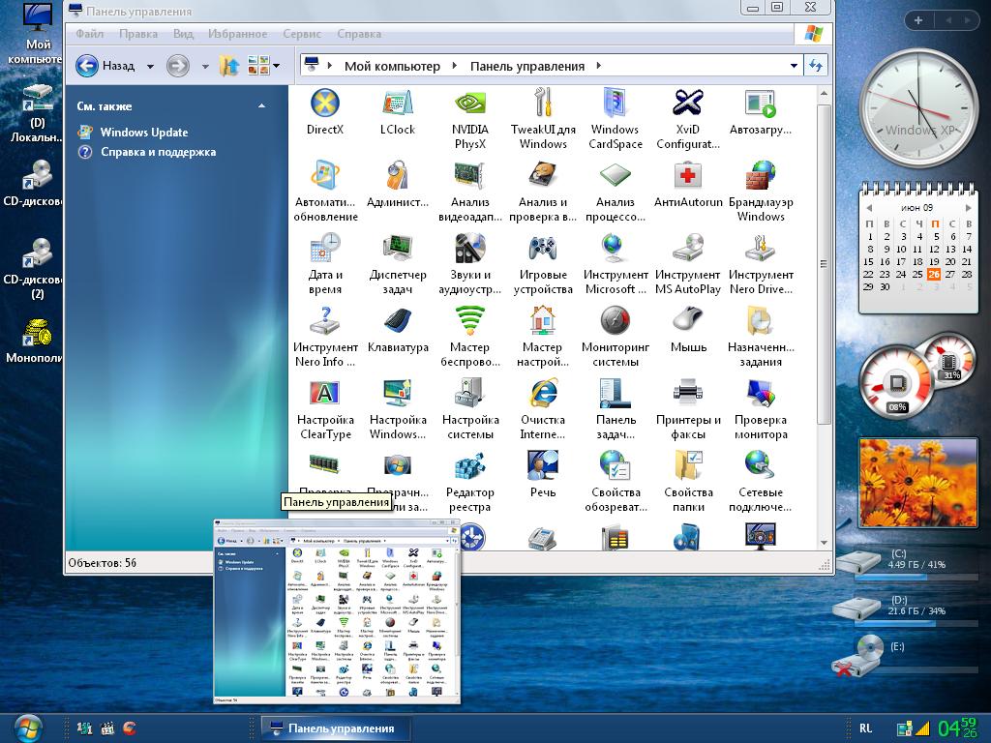The width and height of the screenshot is (991, 743).
Task: Open the Start menu orb
Action: 26,728
